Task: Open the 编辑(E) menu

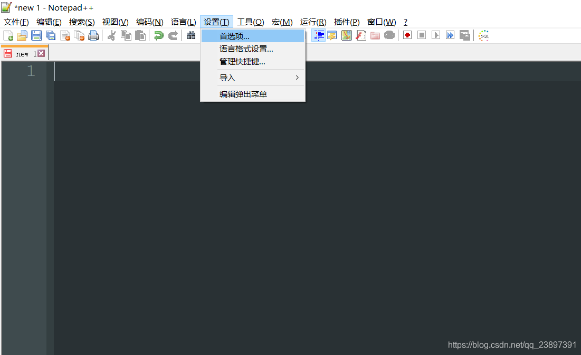Action: point(49,22)
